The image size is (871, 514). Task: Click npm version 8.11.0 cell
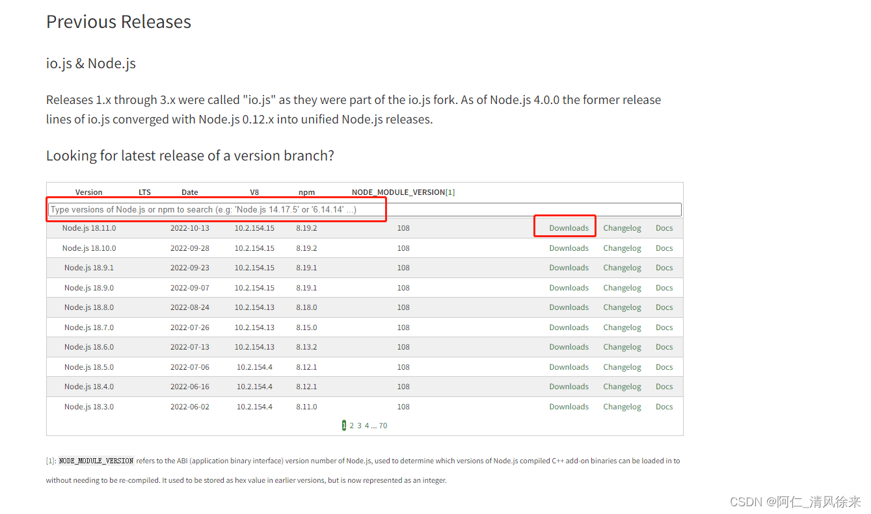click(x=306, y=407)
